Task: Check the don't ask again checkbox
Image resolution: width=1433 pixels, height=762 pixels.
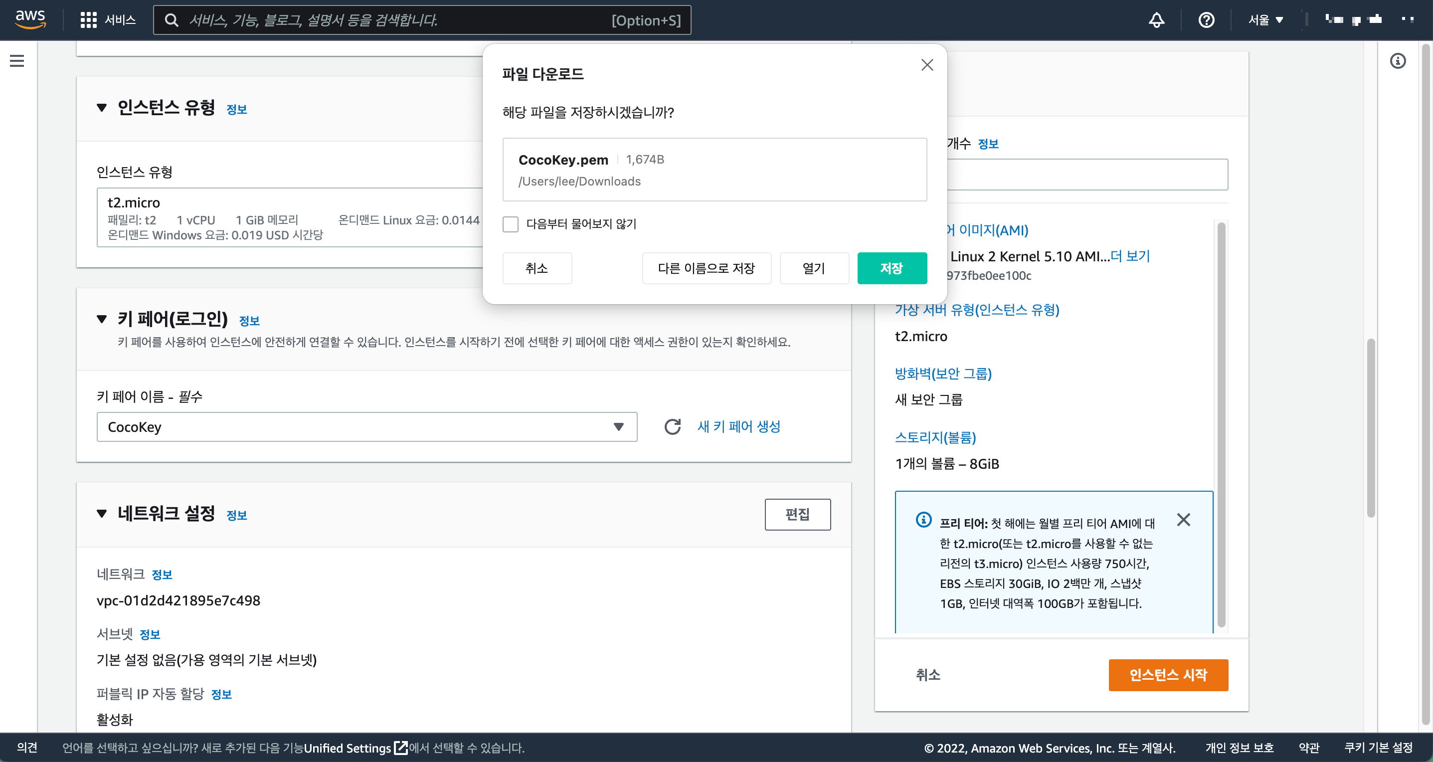Action: (x=510, y=224)
